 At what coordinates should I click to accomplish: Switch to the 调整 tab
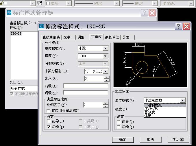[x=82, y=37]
